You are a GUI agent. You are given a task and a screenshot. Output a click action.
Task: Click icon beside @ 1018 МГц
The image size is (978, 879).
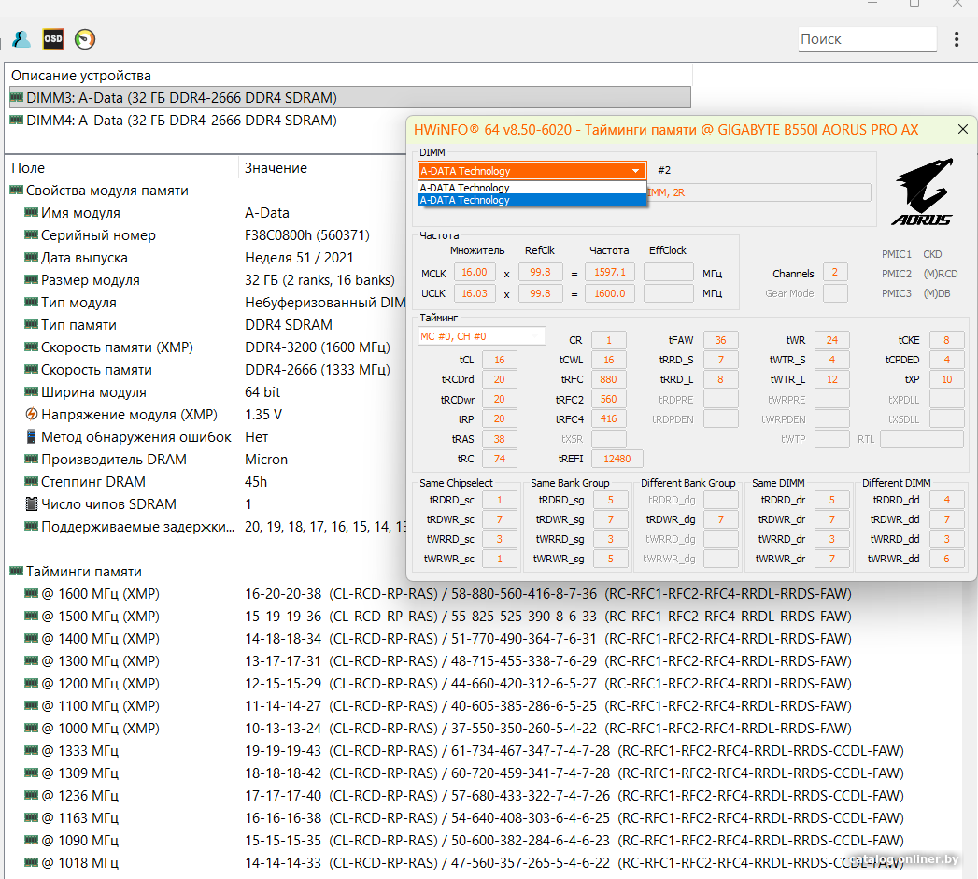[31, 862]
